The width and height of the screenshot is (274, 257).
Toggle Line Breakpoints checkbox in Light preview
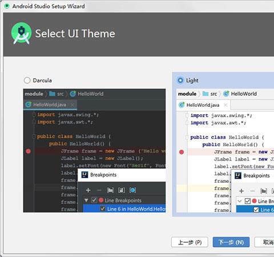click(248, 201)
